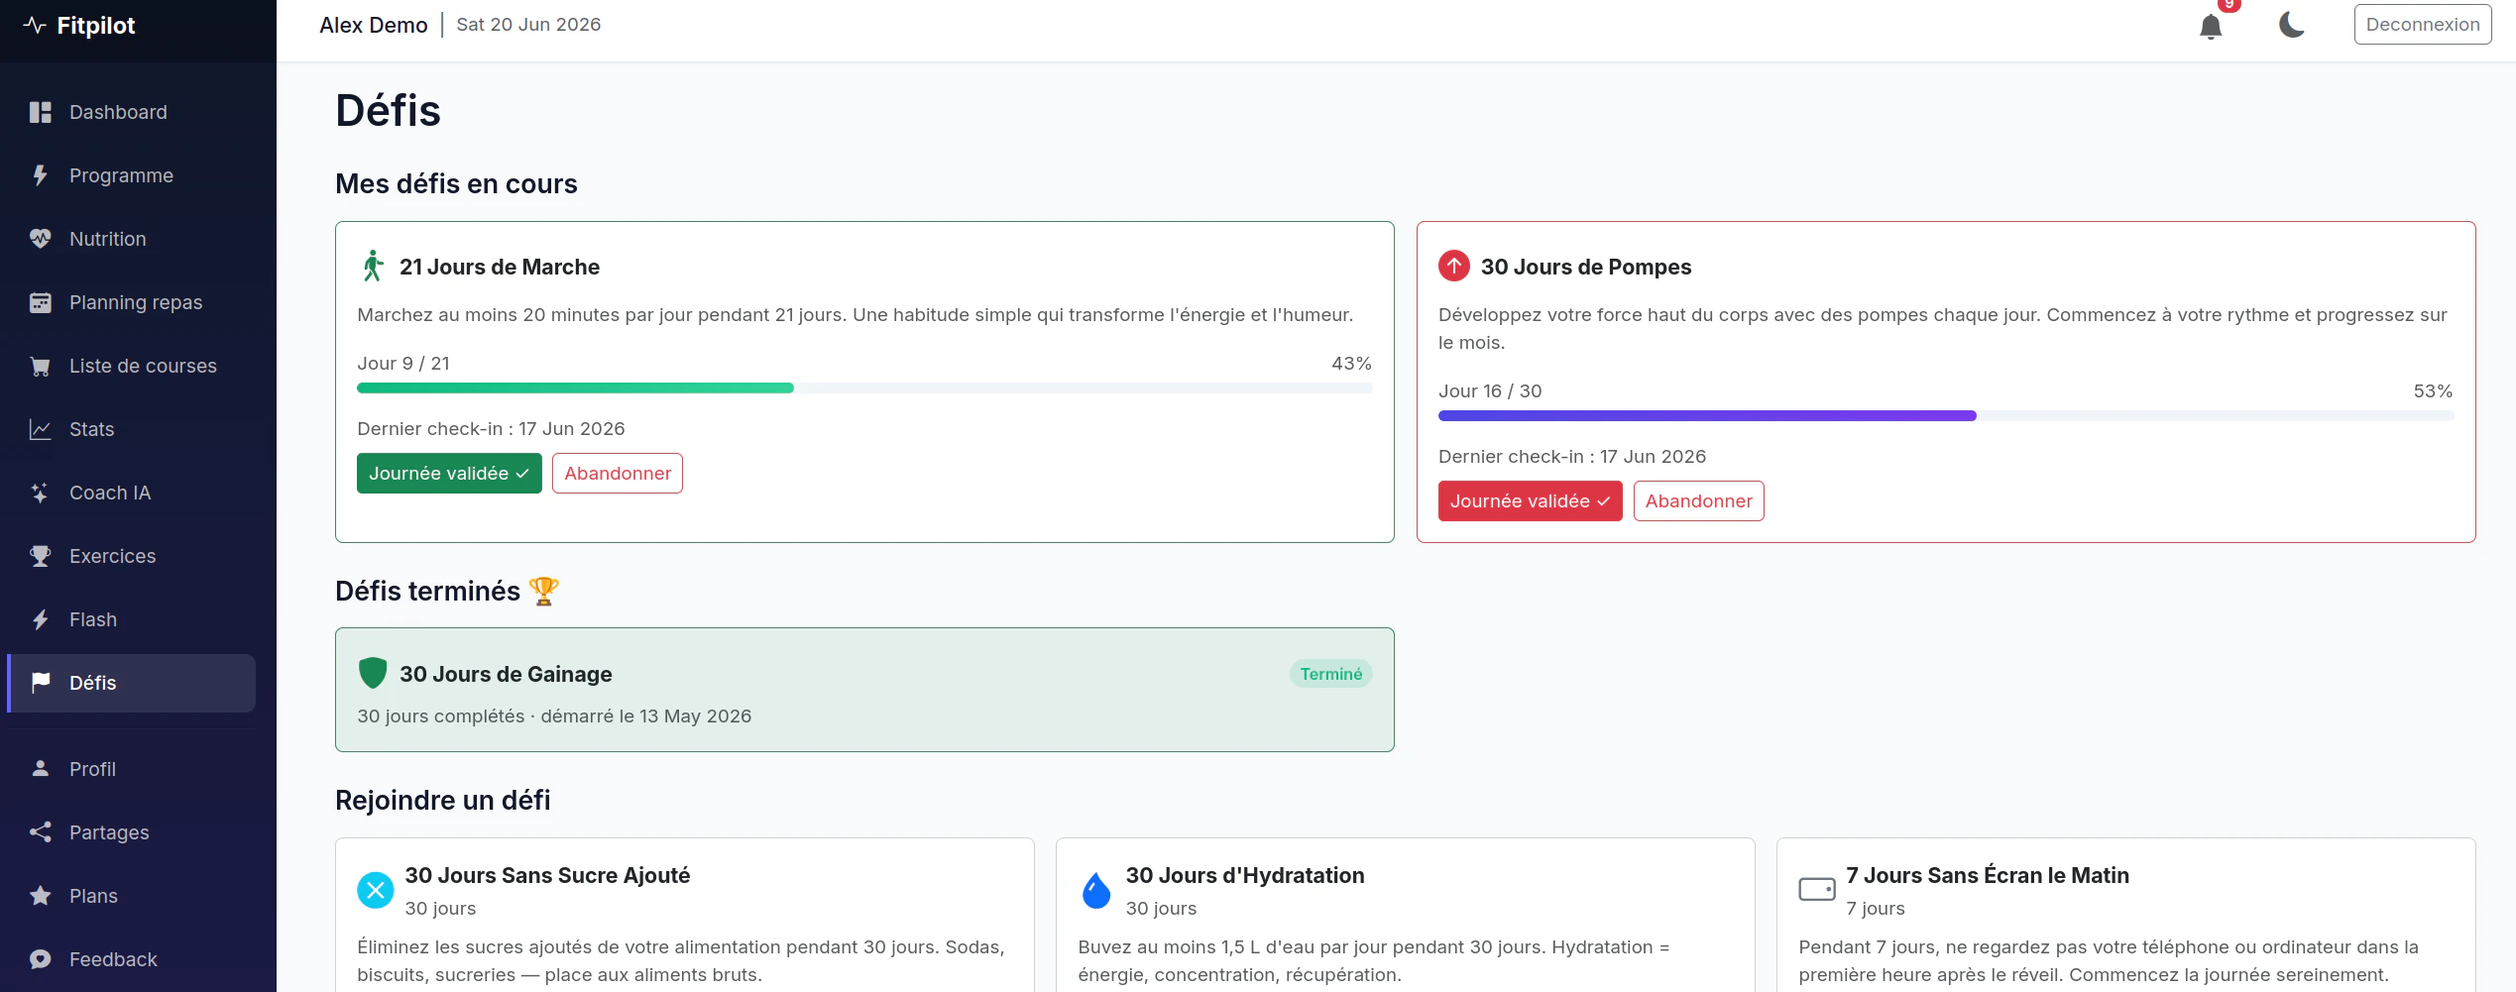
Task: Click the 43% progress value
Action: click(1351, 364)
